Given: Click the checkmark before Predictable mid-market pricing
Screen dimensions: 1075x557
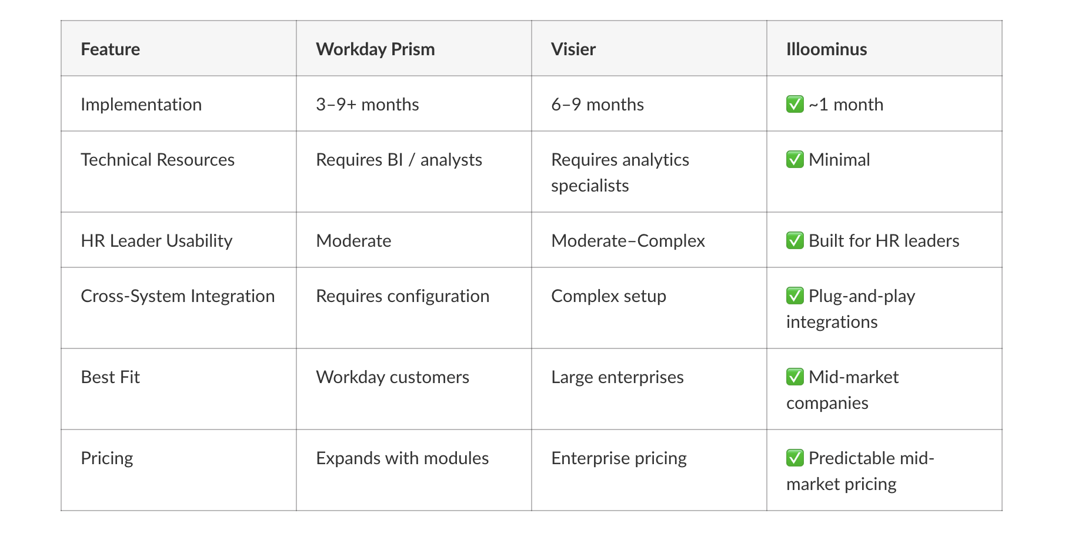Looking at the screenshot, I should 794,458.
